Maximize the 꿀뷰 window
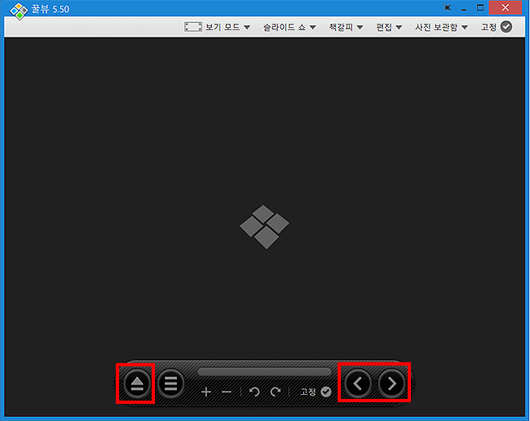 click(480, 8)
